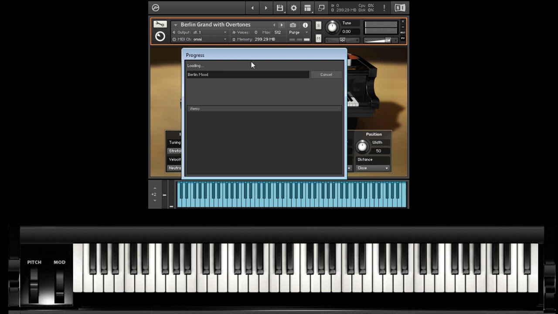Viewport: 558px width, 314px height.
Task: Go to previous preset in top toolbar
Action: [252, 8]
